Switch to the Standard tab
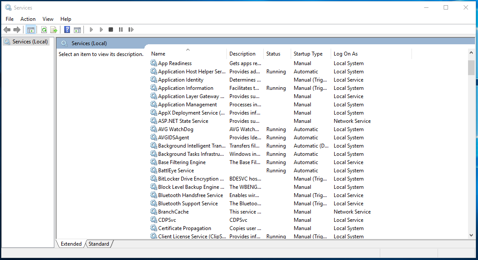This screenshot has height=260, width=478. (99, 244)
